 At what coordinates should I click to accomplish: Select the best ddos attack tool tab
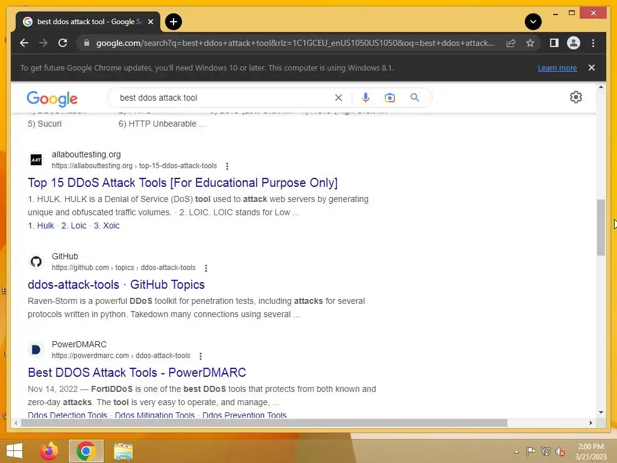click(88, 22)
